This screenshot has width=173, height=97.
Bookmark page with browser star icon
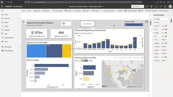(141, 2)
